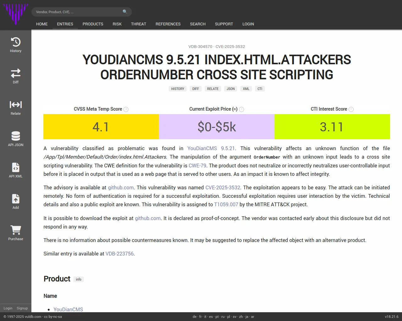Click the lavender $0-$5k price box
This screenshot has height=321, width=402.
coord(217,127)
